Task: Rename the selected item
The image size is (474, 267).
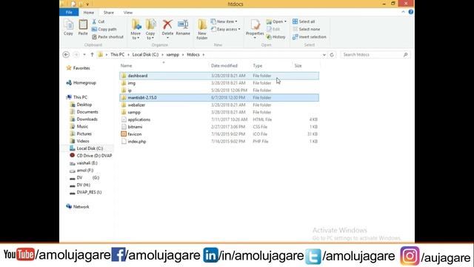Action: click(x=183, y=27)
